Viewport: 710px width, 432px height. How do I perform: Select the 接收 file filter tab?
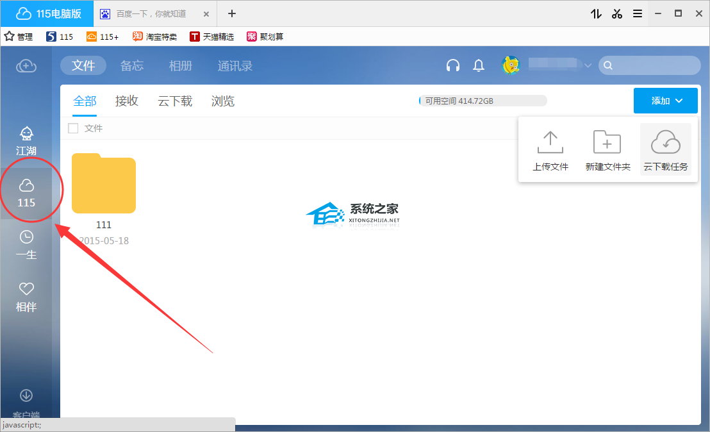pyautogui.click(x=127, y=101)
